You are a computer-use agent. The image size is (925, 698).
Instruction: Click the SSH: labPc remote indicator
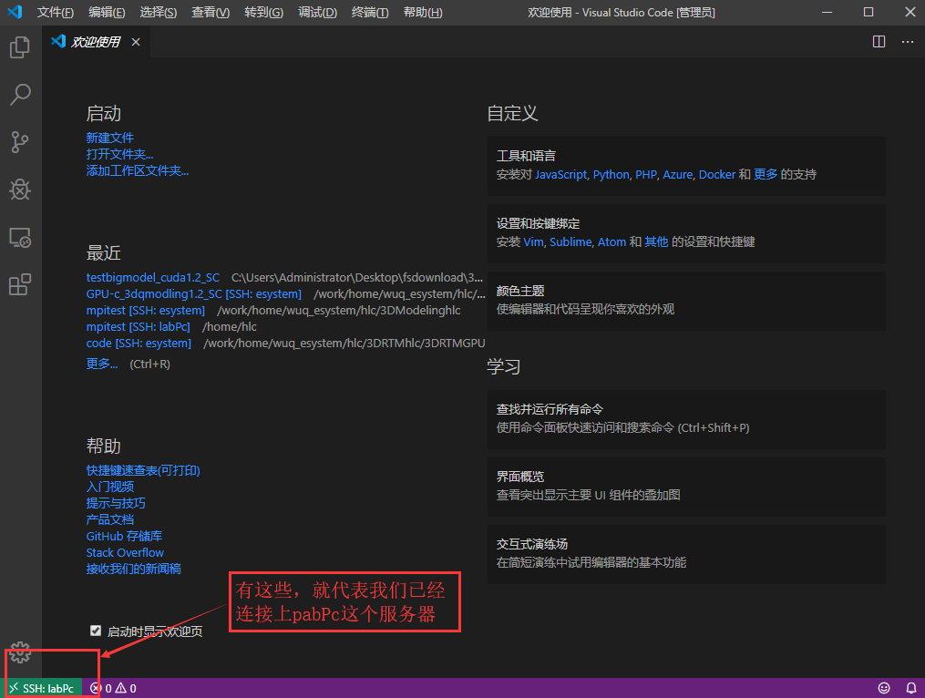point(43,688)
